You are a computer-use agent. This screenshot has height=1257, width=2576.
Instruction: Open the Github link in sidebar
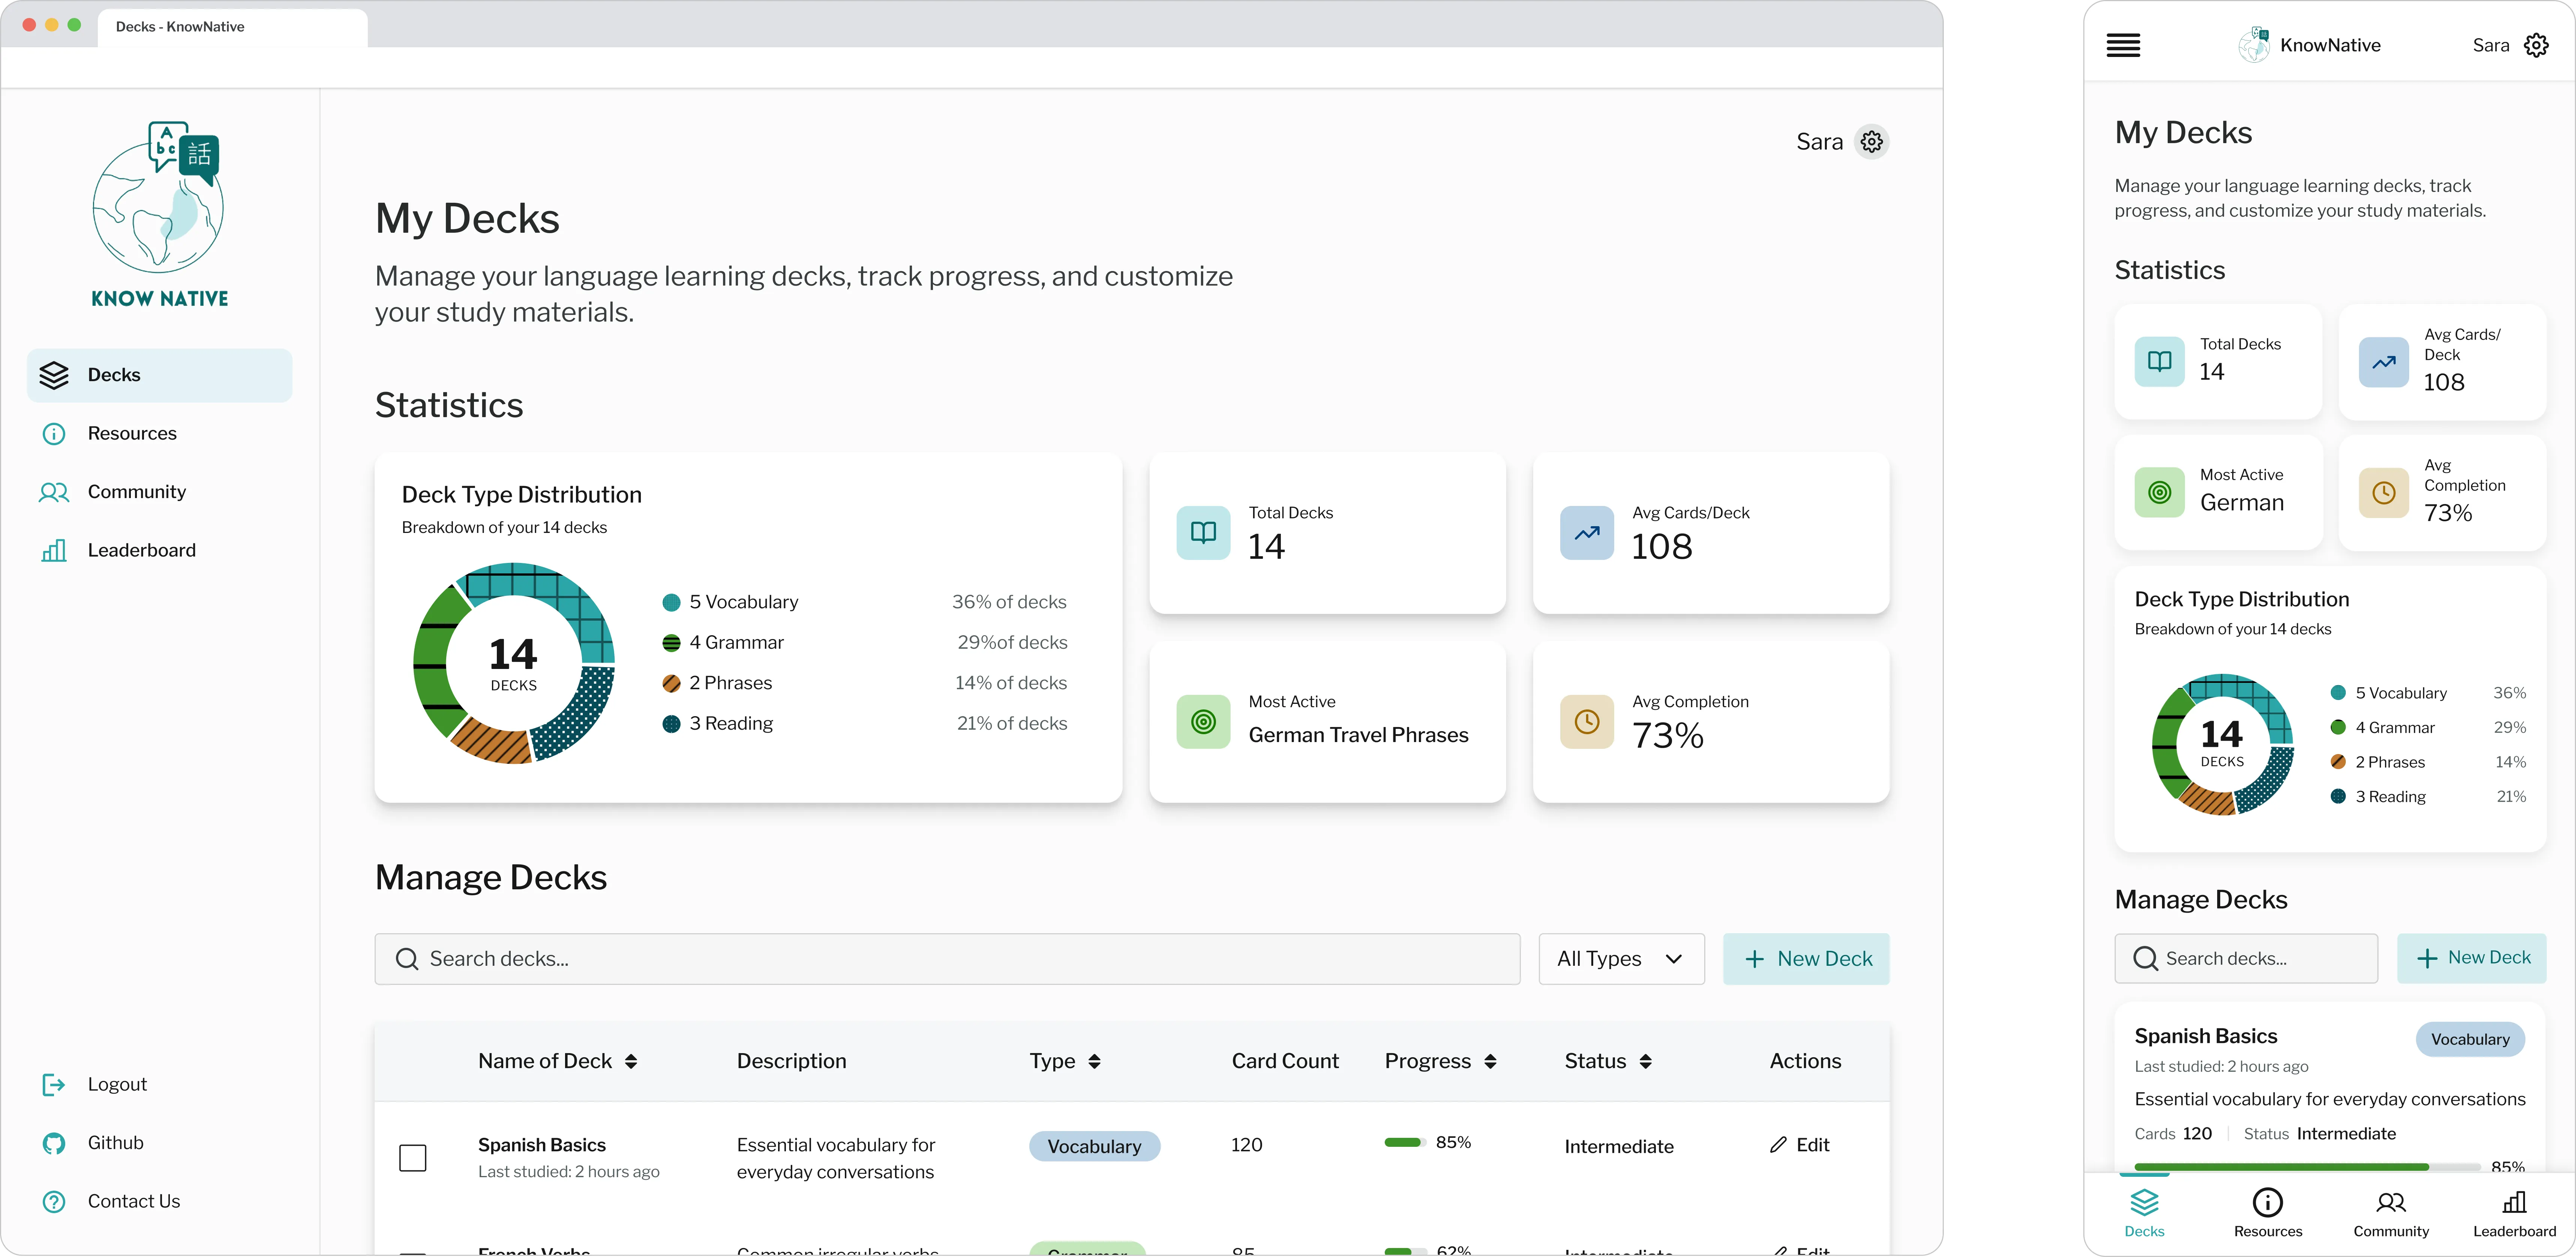93,1143
